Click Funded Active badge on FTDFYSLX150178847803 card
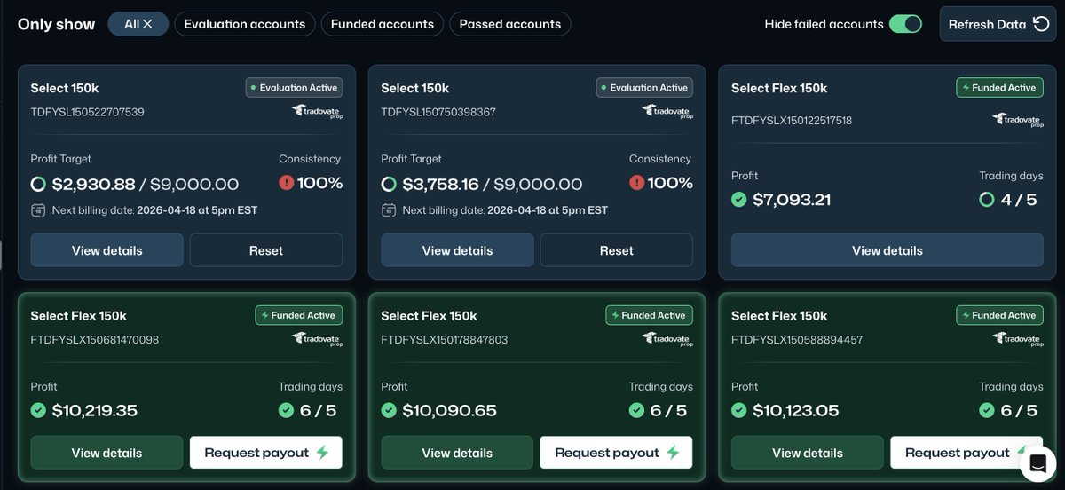 pos(650,315)
